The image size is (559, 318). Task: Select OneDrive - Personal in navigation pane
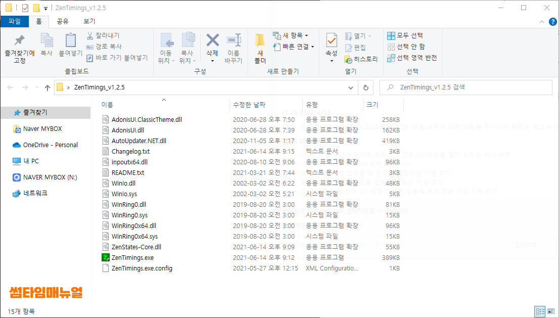pos(45,145)
